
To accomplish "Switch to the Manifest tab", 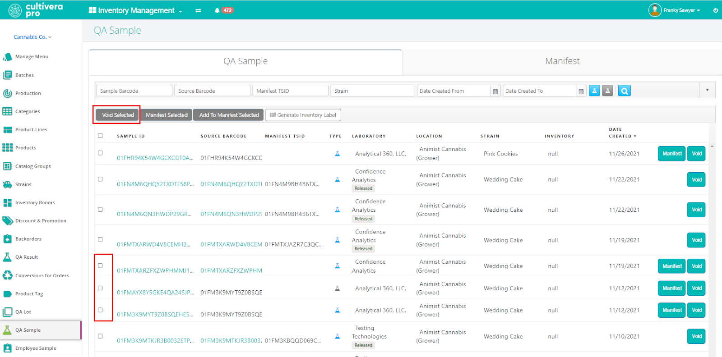I will 562,61.
